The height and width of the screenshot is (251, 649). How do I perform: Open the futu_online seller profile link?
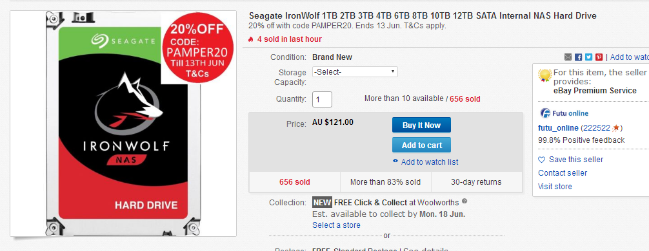coord(558,127)
